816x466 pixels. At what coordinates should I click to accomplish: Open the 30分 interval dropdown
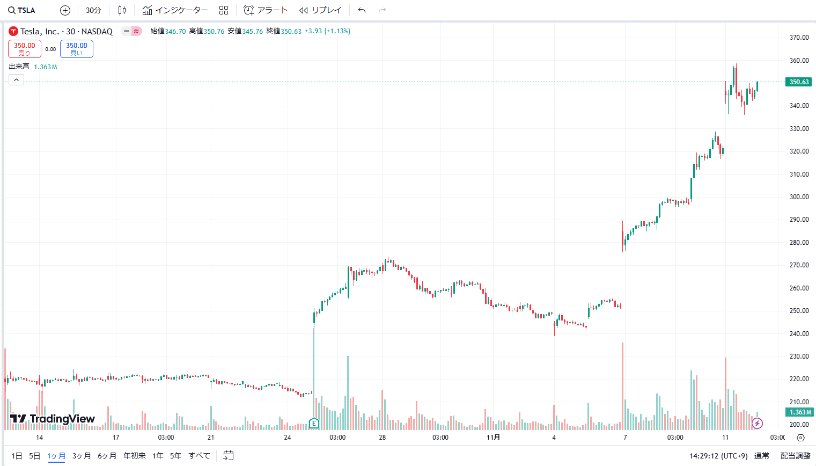(x=93, y=10)
